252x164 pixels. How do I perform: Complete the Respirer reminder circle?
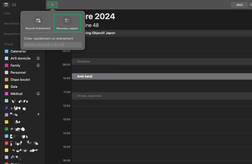click(x=74, y=61)
